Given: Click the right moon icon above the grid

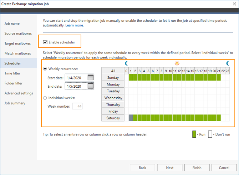Looking at the screenshot, I should pyautogui.click(x=228, y=63).
